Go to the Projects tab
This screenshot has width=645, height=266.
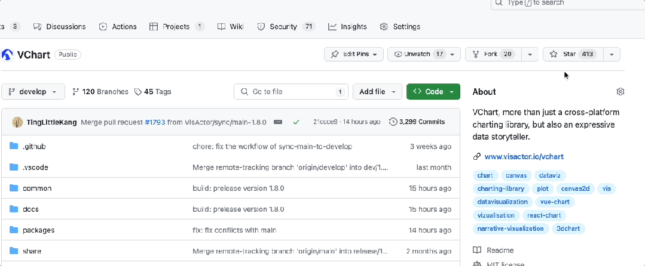[x=177, y=27]
